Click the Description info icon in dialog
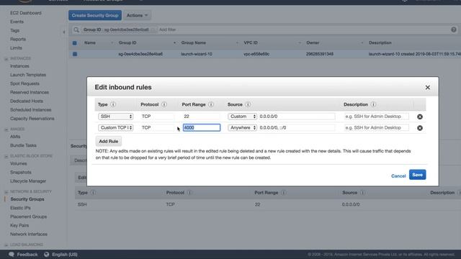Viewport: 461px width, 259px height. (x=373, y=104)
